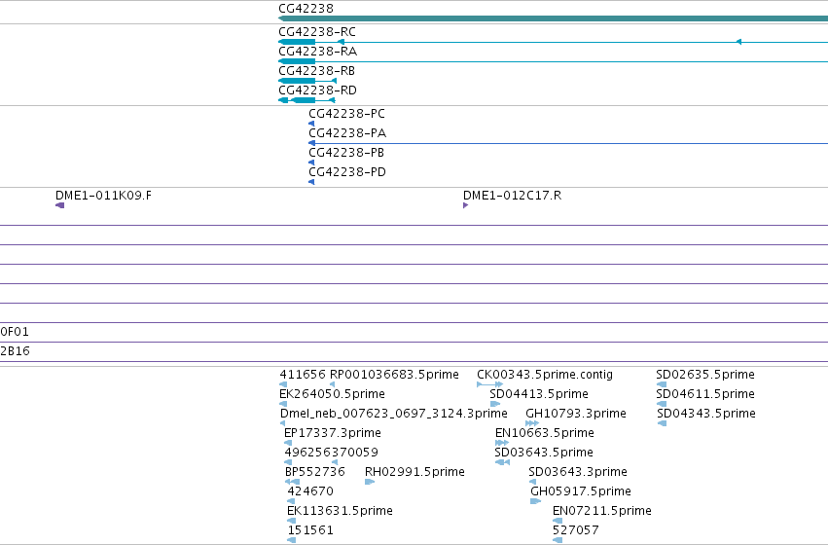Click the EN07211.5prime label

coord(602,511)
